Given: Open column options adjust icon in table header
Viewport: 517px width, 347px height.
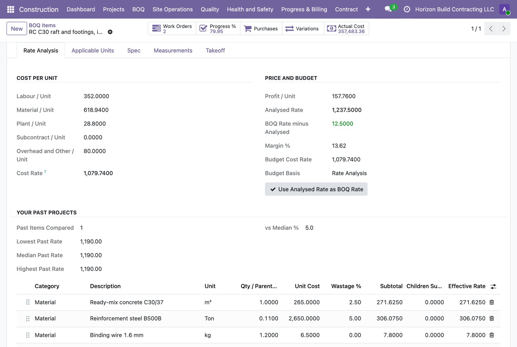Looking at the screenshot, I should click(493, 286).
